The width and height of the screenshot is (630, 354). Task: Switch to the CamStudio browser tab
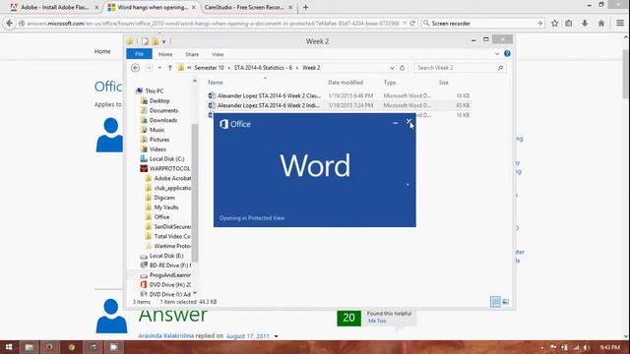pyautogui.click(x=244, y=7)
